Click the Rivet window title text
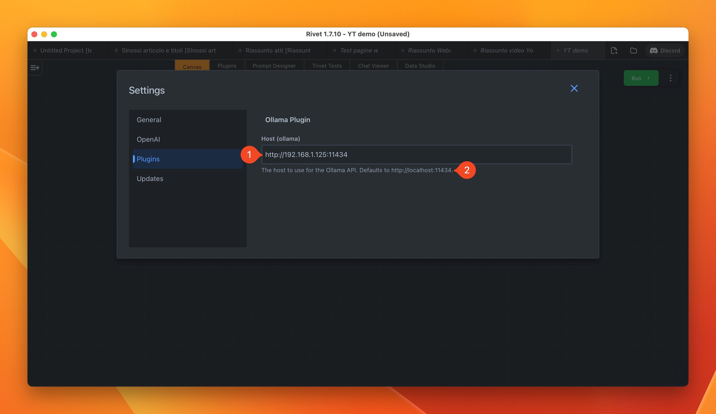Image resolution: width=716 pixels, height=414 pixels. coord(358,34)
